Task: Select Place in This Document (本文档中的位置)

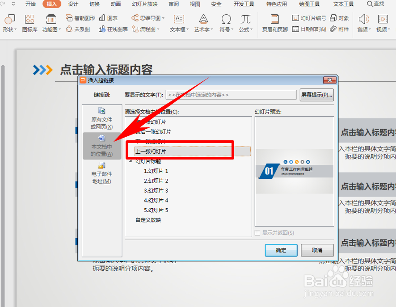Action: [x=102, y=146]
